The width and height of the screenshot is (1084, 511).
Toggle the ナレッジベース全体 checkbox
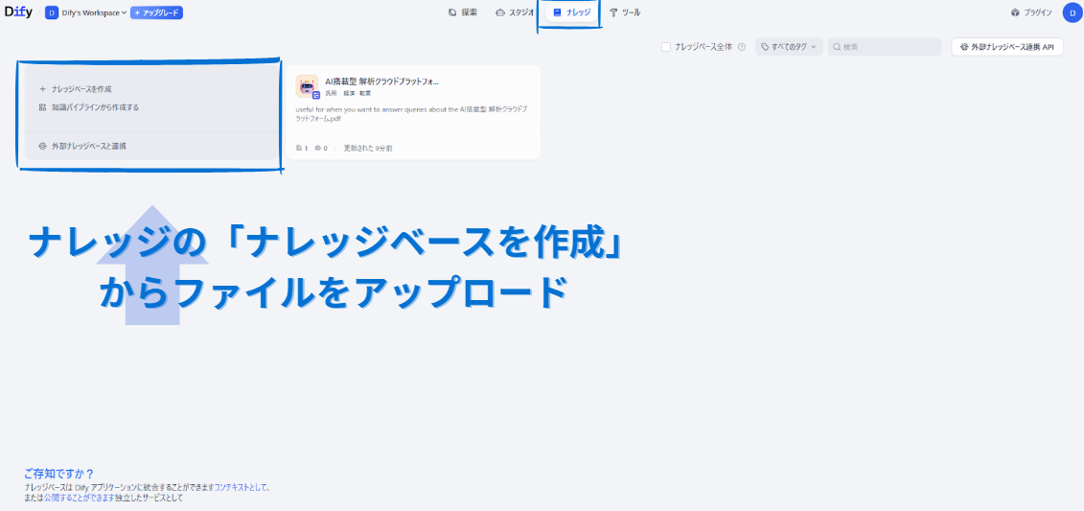coord(666,47)
